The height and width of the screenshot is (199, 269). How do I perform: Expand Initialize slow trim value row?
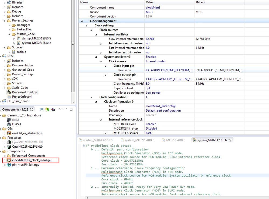tap(101, 44)
